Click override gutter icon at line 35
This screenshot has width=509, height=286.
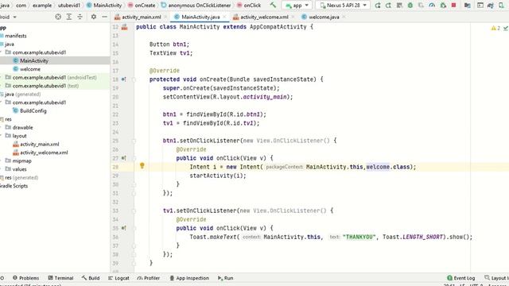click(x=124, y=228)
